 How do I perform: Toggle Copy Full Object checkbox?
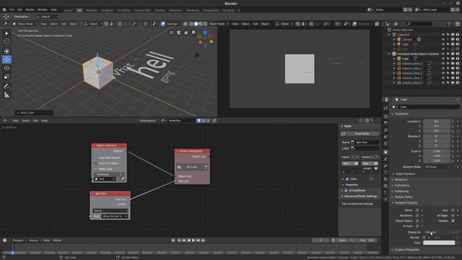tap(96, 163)
